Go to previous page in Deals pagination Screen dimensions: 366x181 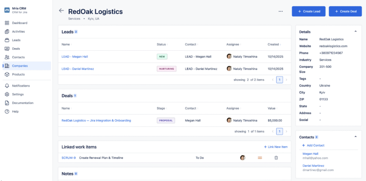273,131
